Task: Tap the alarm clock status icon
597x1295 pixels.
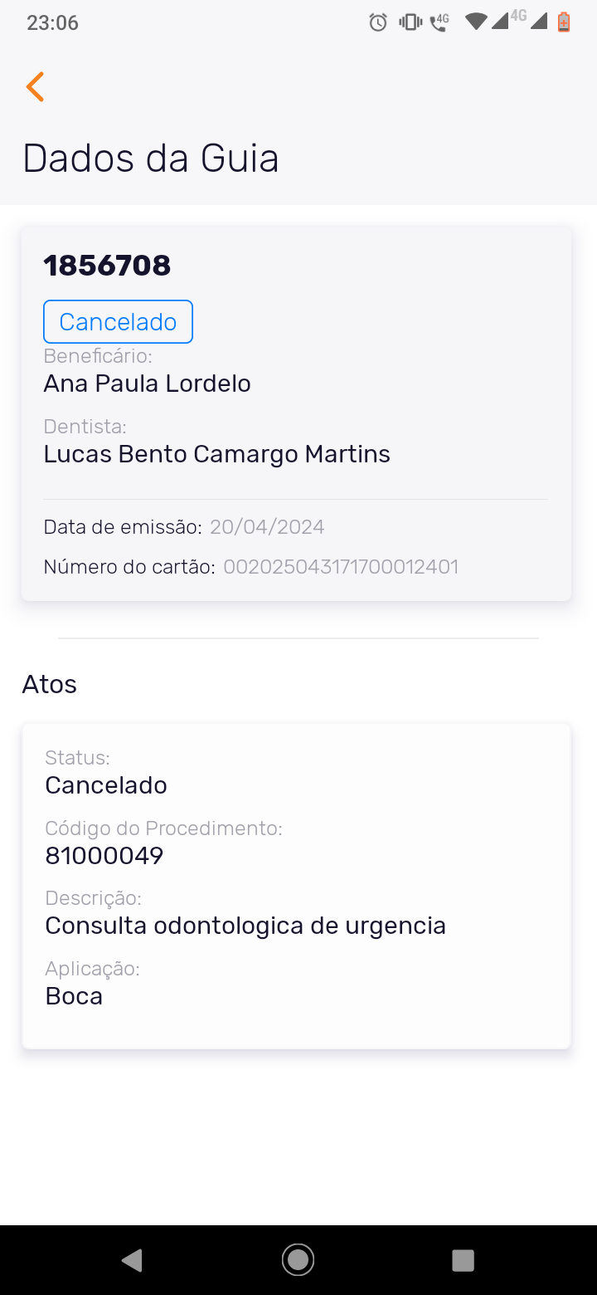Action: click(x=378, y=22)
